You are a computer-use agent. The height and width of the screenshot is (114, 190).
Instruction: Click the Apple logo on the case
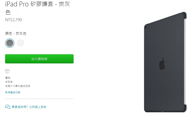pyautogui.click(x=162, y=64)
